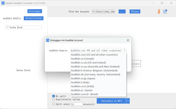Close the Einloggen mit Audible Account dialog
This screenshot has width=176, height=109.
click(x=128, y=40)
